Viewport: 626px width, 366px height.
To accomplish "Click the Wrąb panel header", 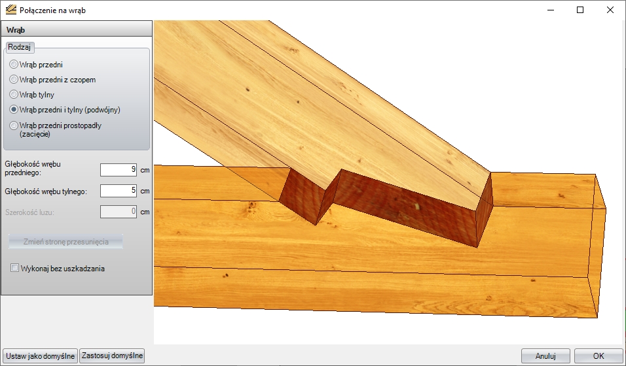I will coord(77,29).
